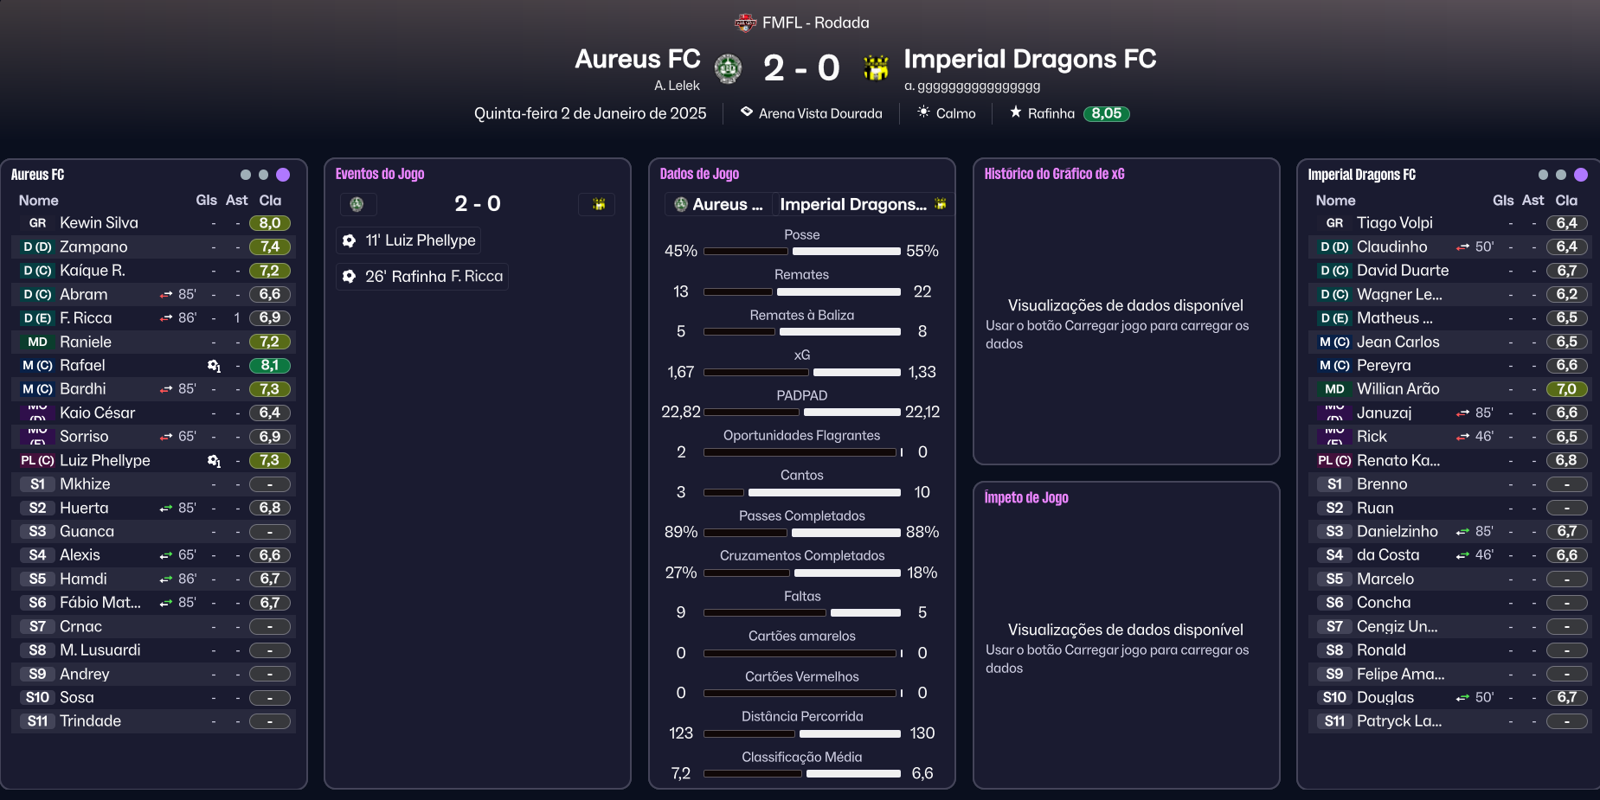
Task: Open Kewin Silva's player profile
Action: coord(99,223)
